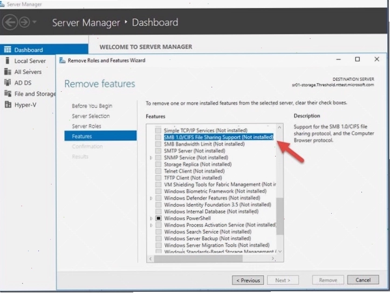Click the Previous button
Screen dimensions: 390x293
(248, 280)
